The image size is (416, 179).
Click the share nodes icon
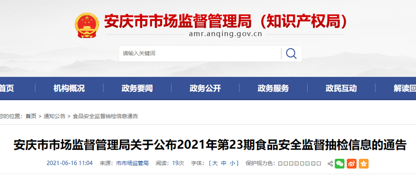(x=330, y=164)
